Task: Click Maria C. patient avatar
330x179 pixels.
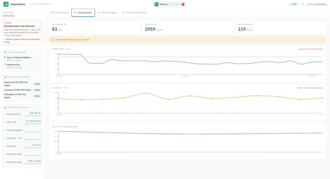Action: (x=156, y=4)
